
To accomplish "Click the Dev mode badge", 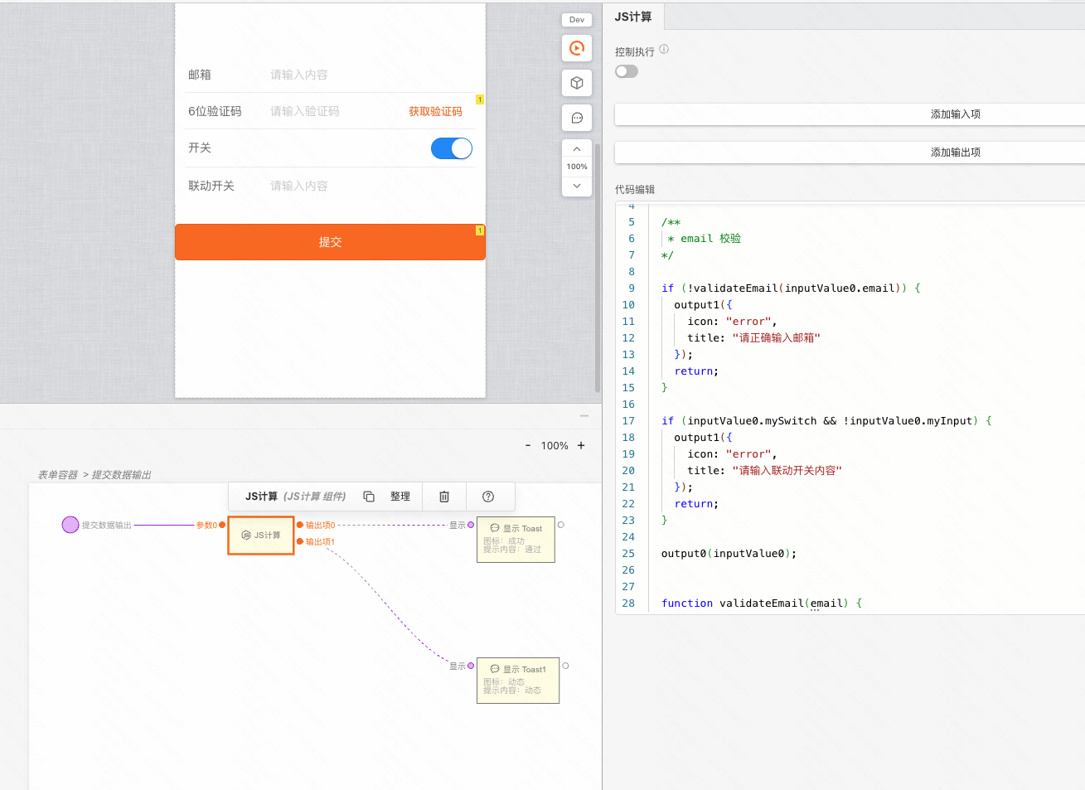I will pos(577,20).
